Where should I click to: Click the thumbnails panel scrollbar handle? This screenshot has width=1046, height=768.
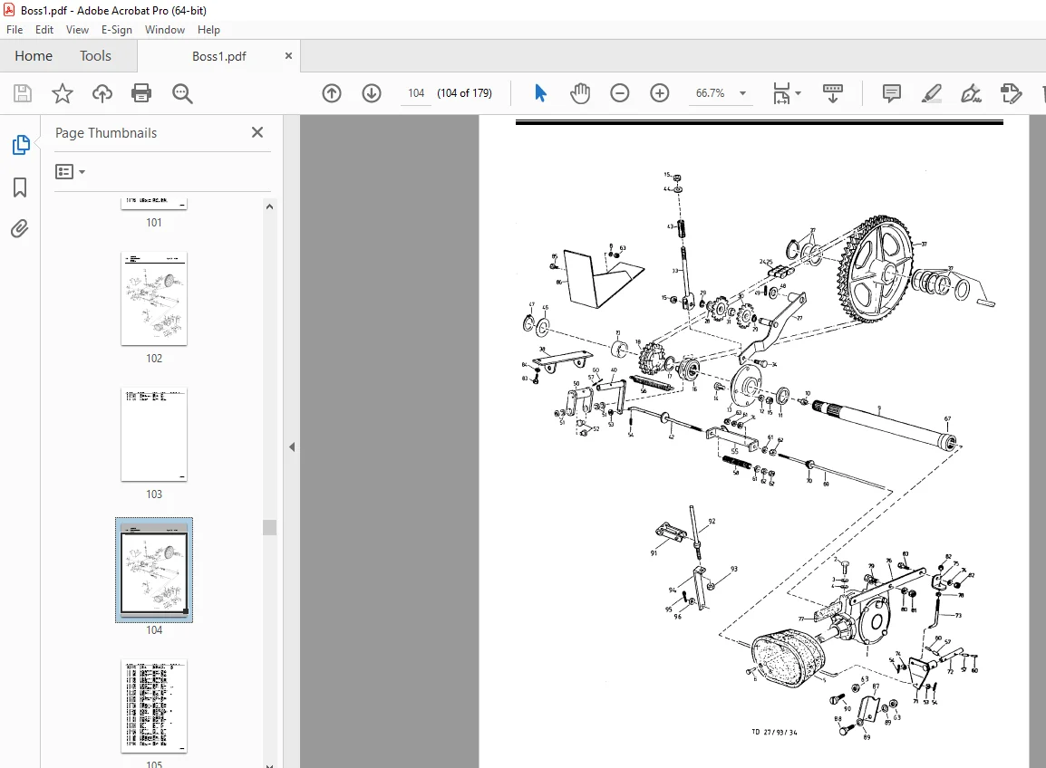click(x=269, y=527)
